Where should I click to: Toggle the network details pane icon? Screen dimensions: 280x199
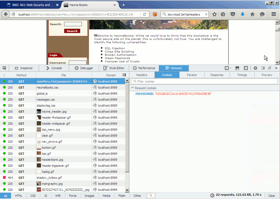[124, 75]
